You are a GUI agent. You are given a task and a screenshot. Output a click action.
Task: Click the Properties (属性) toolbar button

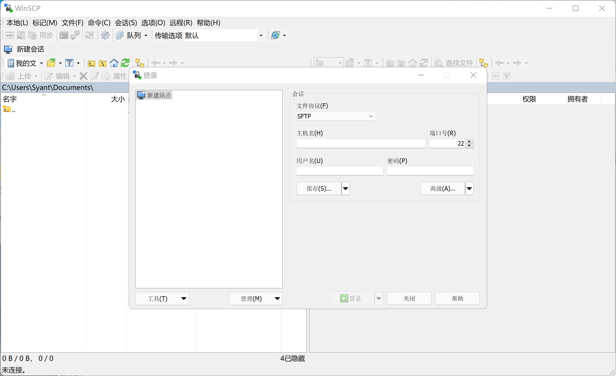point(114,76)
